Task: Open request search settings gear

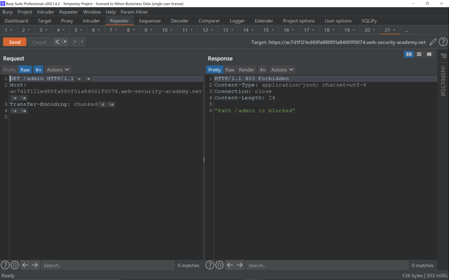Action: [x=15, y=265]
